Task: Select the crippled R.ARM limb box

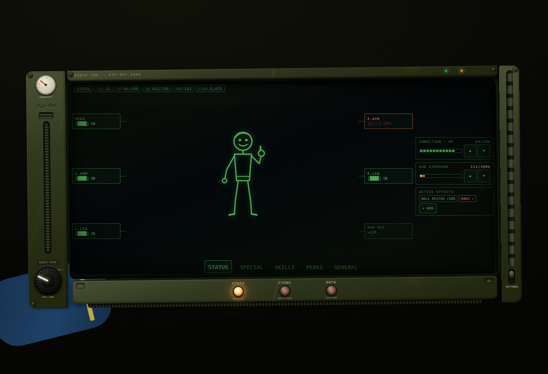Action: [x=389, y=121]
